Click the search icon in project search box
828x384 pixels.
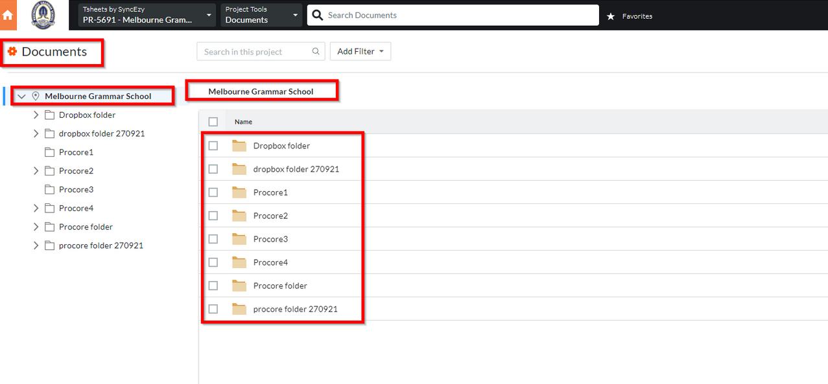316,52
